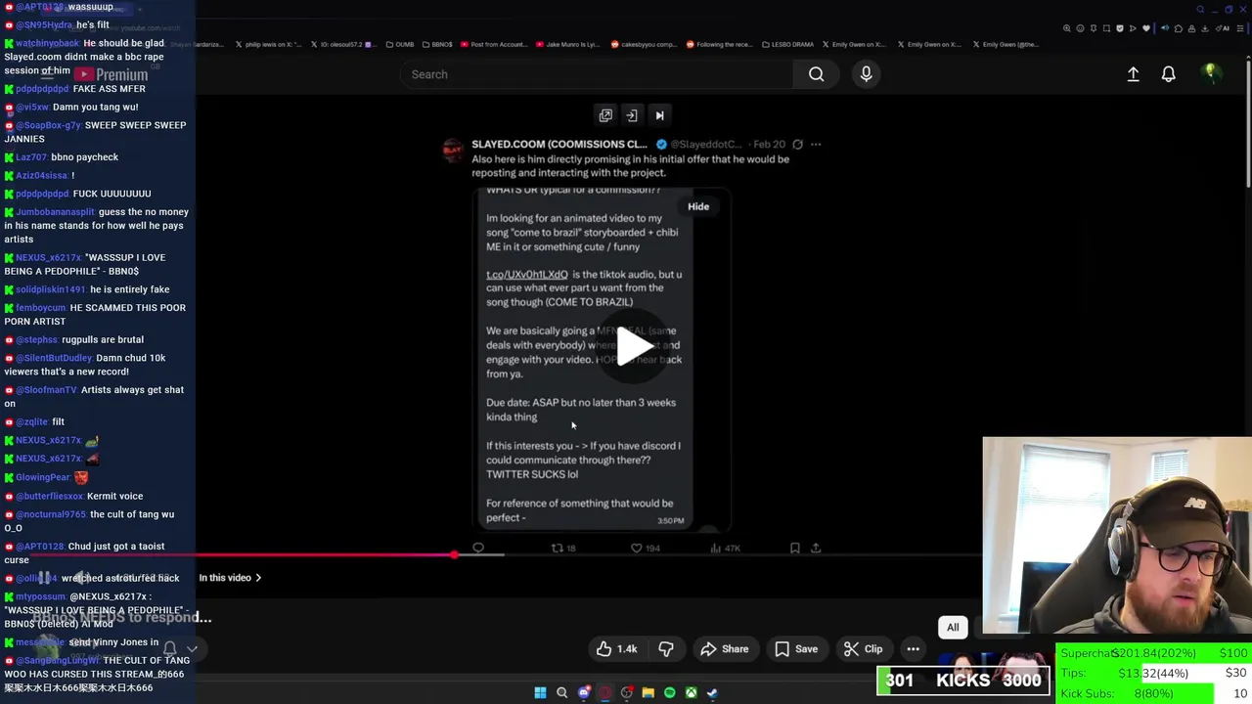Click the AI button in browser toolbar
This screenshot has height=704, width=1252.
1223,28
